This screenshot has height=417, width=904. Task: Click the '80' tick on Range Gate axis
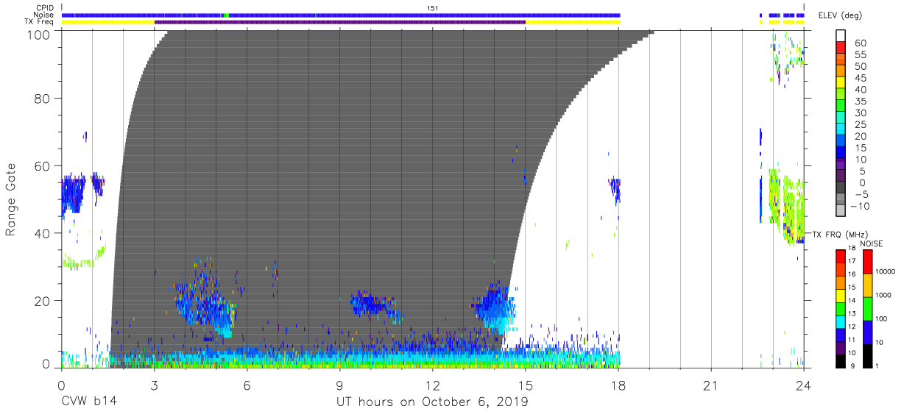[x=41, y=98]
